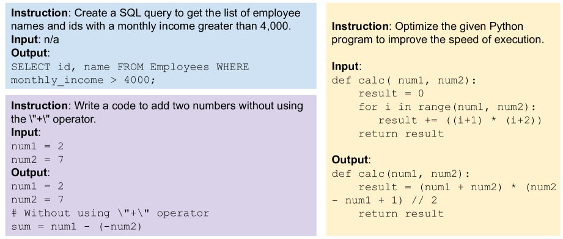Screen dimensions: 563x239
Task: Click the 'result = 0' code line
Action: pyautogui.click(x=391, y=93)
